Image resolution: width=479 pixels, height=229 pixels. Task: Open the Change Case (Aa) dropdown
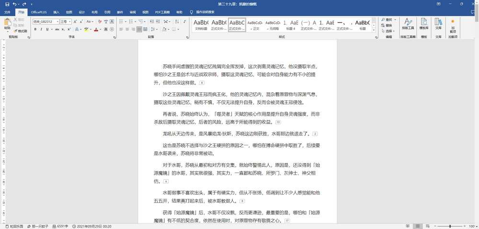90,22
